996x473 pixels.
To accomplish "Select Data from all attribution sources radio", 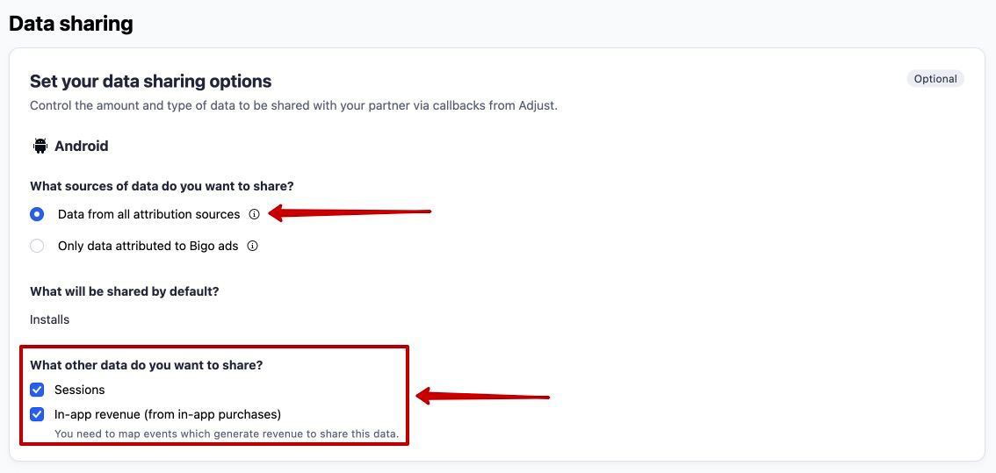I will tap(37, 215).
